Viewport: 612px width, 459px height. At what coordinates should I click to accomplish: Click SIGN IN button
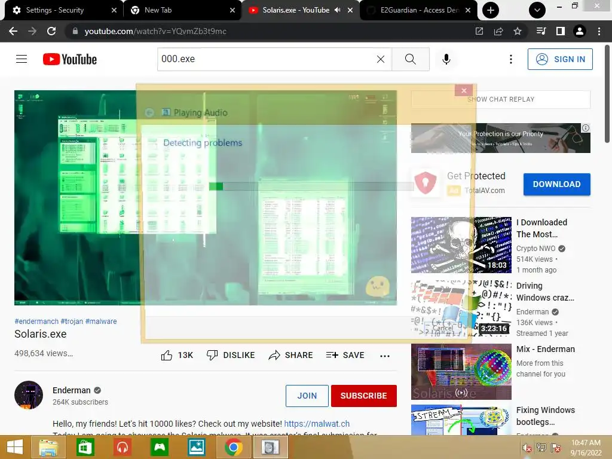[560, 59]
